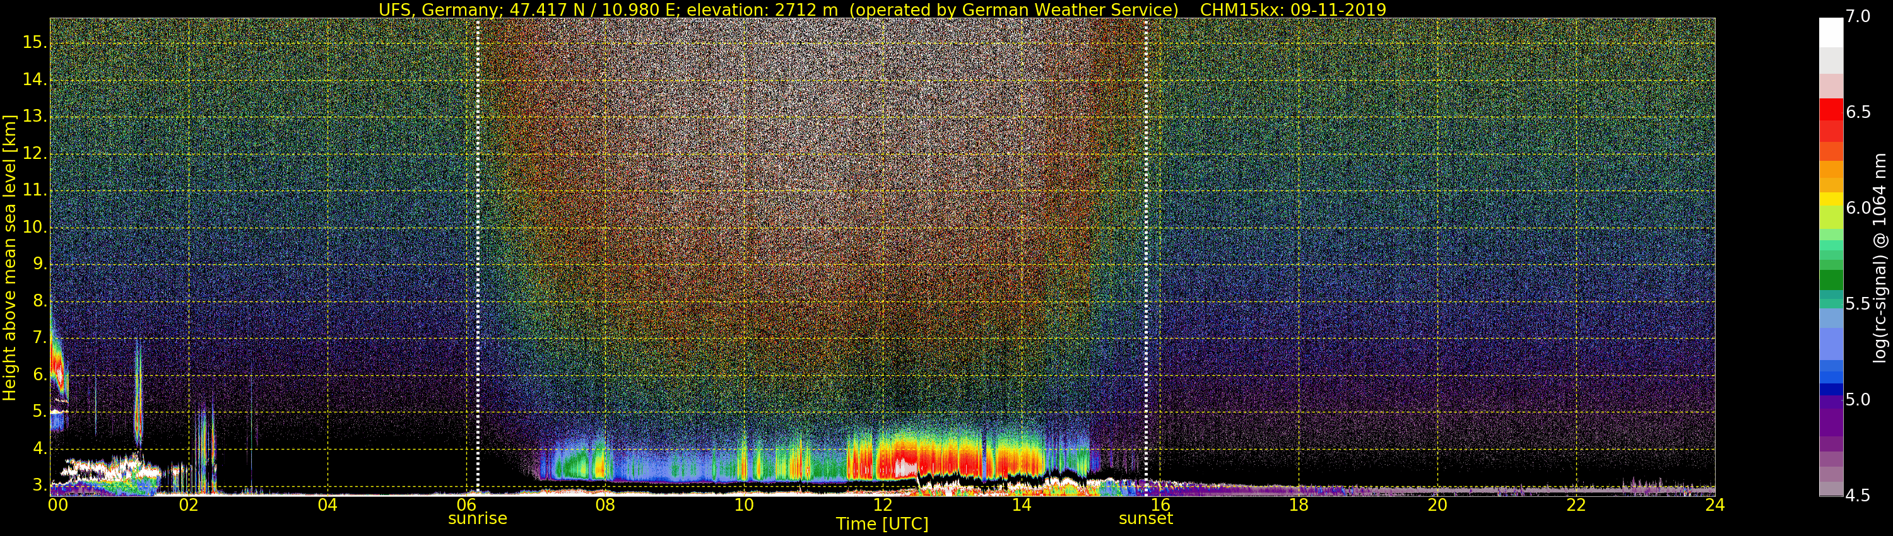The image size is (1893, 536).
Task: Select the 12 hour tick label
Action: 883,505
